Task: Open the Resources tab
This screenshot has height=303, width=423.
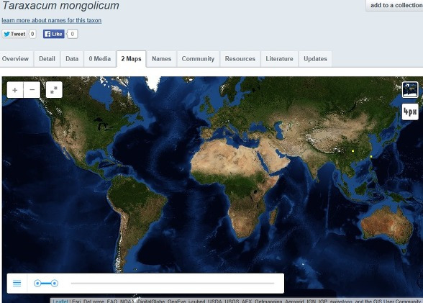Action: click(x=240, y=59)
